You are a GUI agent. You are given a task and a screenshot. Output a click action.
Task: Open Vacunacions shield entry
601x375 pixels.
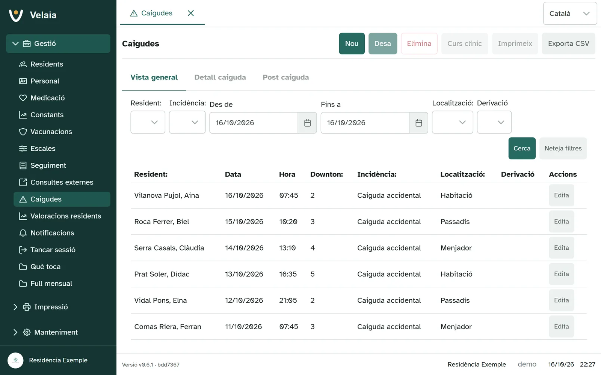(x=62, y=132)
